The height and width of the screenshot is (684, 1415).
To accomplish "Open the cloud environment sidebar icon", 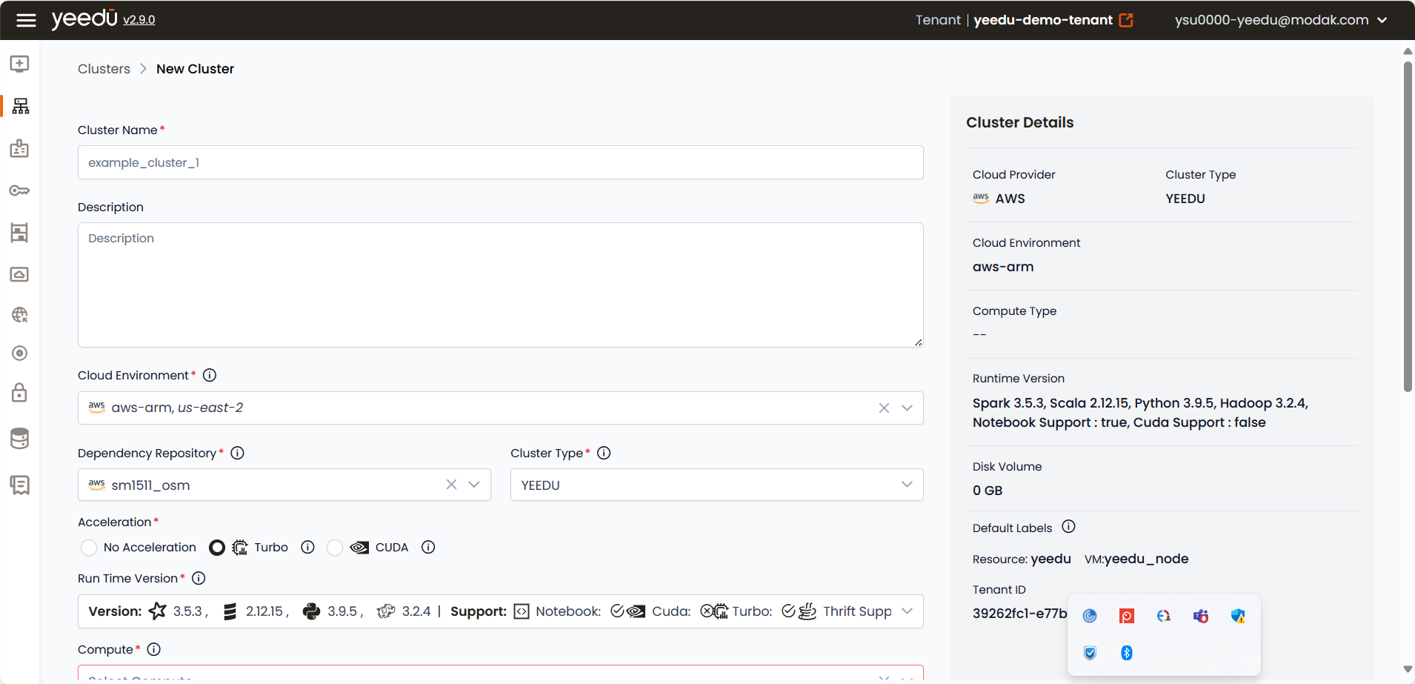I will click(x=20, y=274).
